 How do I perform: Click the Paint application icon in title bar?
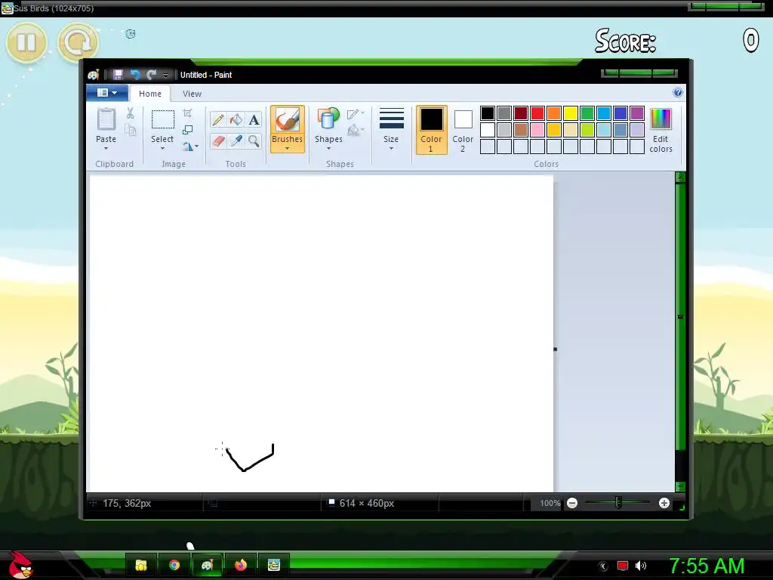point(94,75)
